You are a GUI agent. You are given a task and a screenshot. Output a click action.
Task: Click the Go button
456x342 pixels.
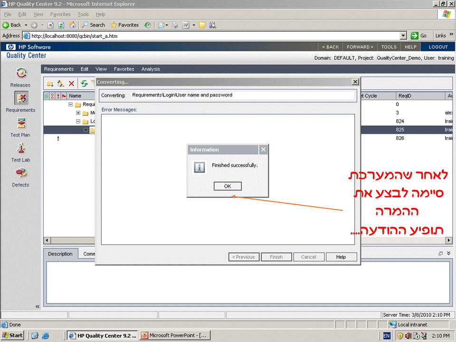[419, 36]
